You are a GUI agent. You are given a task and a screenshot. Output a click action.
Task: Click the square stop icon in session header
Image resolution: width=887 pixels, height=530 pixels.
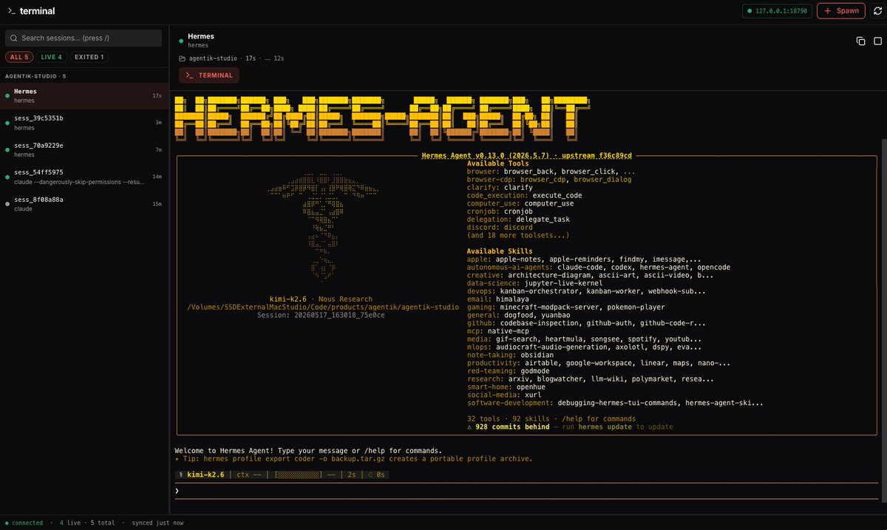pyautogui.click(x=877, y=41)
